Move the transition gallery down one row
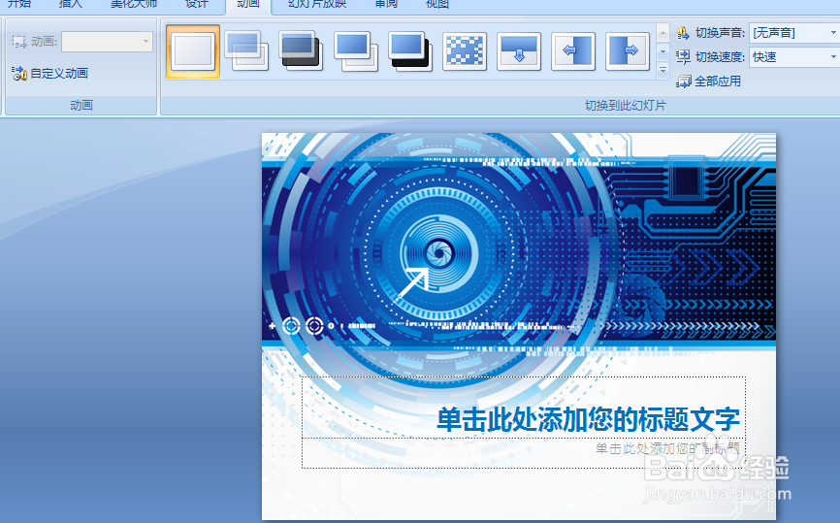This screenshot has height=523, width=840. point(662,52)
